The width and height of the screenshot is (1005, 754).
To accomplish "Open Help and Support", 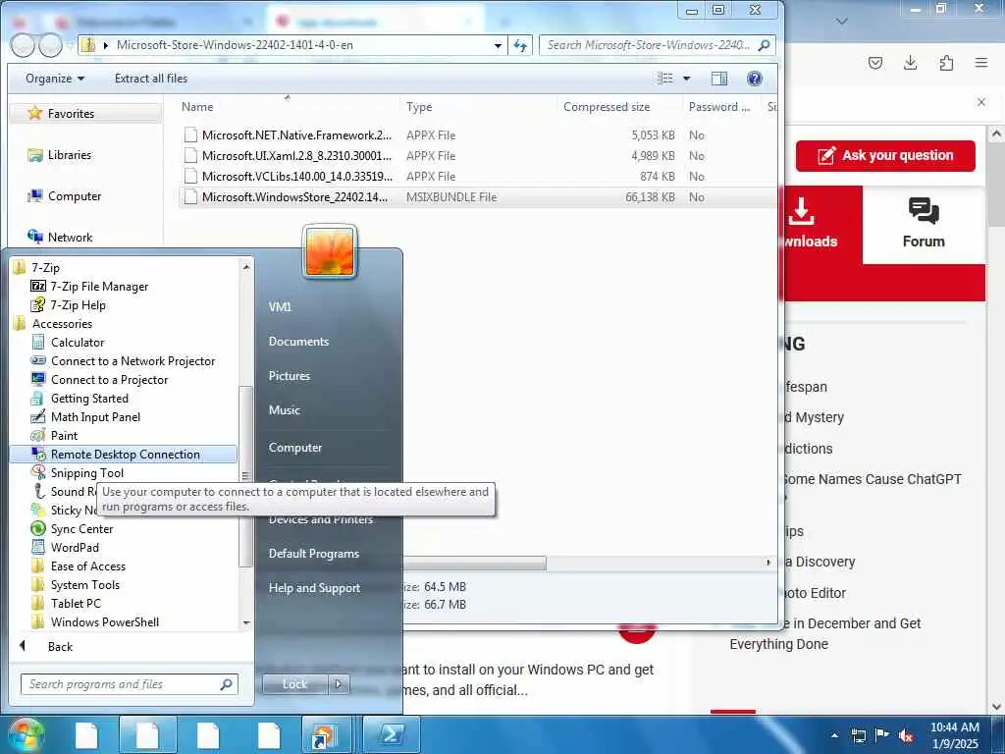I will click(x=314, y=588).
